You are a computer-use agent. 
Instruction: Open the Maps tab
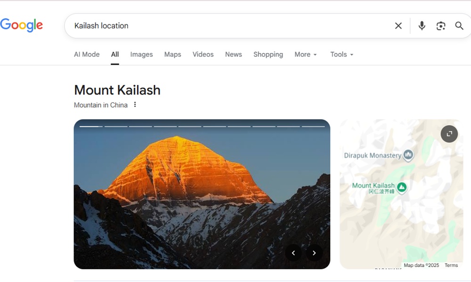pos(173,54)
